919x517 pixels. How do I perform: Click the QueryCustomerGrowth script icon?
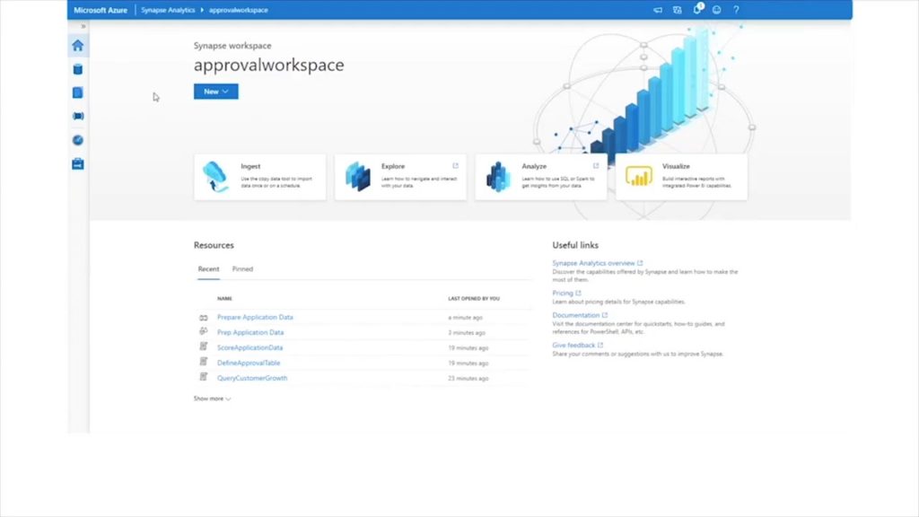coord(204,377)
